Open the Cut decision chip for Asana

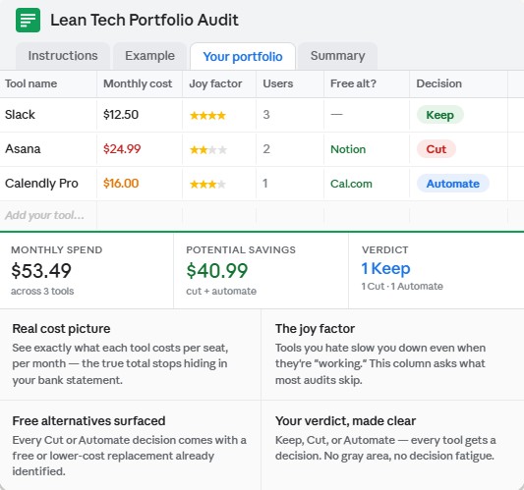(x=437, y=149)
